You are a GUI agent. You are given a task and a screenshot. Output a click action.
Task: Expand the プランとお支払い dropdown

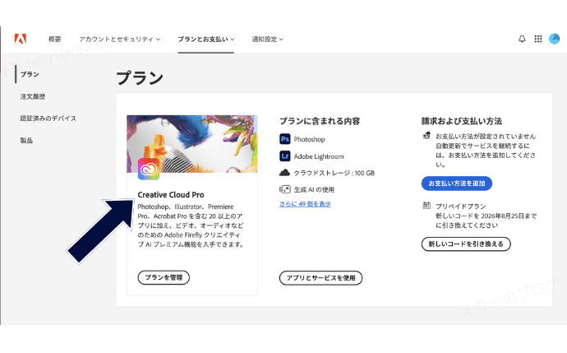click(x=205, y=39)
